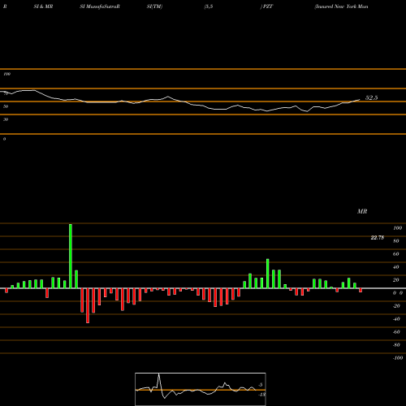Click the -60 label on MR axis
The height and width of the screenshot is (406, 406).
pos(396,332)
